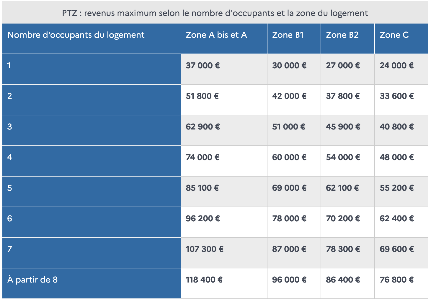Select the 'Zone C' column header
Image resolution: width=431 pixels, height=299 pixels.
[401, 39]
